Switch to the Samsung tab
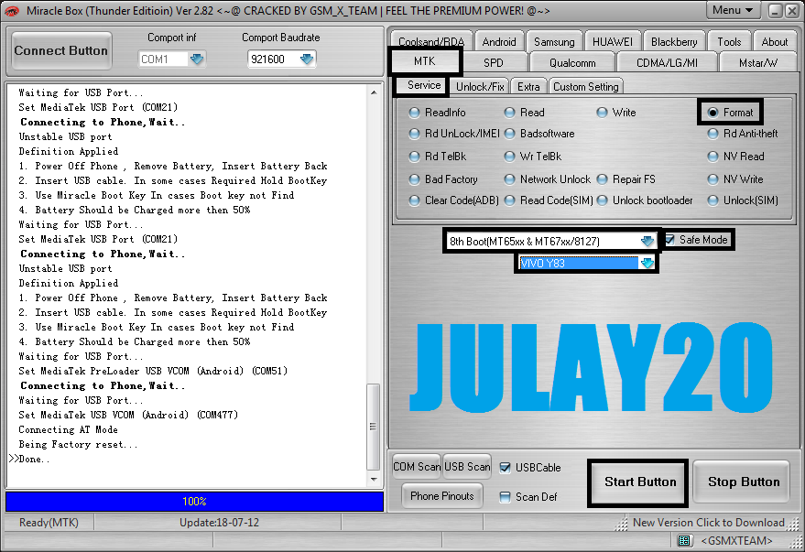 (x=554, y=41)
